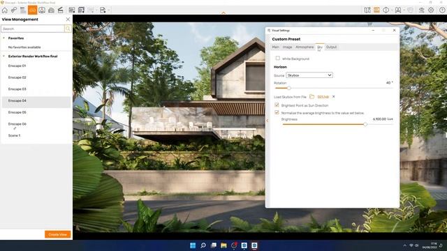This screenshot has width=447, height=251.
Task: Open the clapperboard video editor icon
Action: point(61,10)
